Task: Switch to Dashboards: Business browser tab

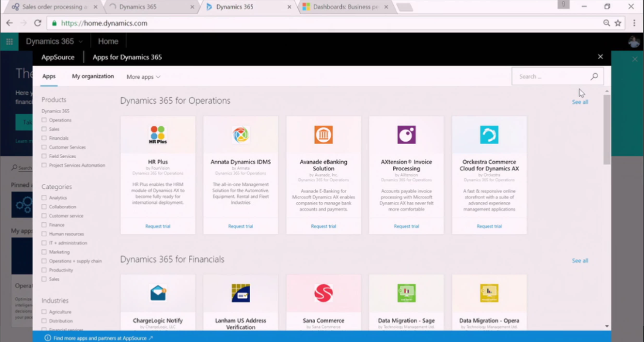Action: 346,7
